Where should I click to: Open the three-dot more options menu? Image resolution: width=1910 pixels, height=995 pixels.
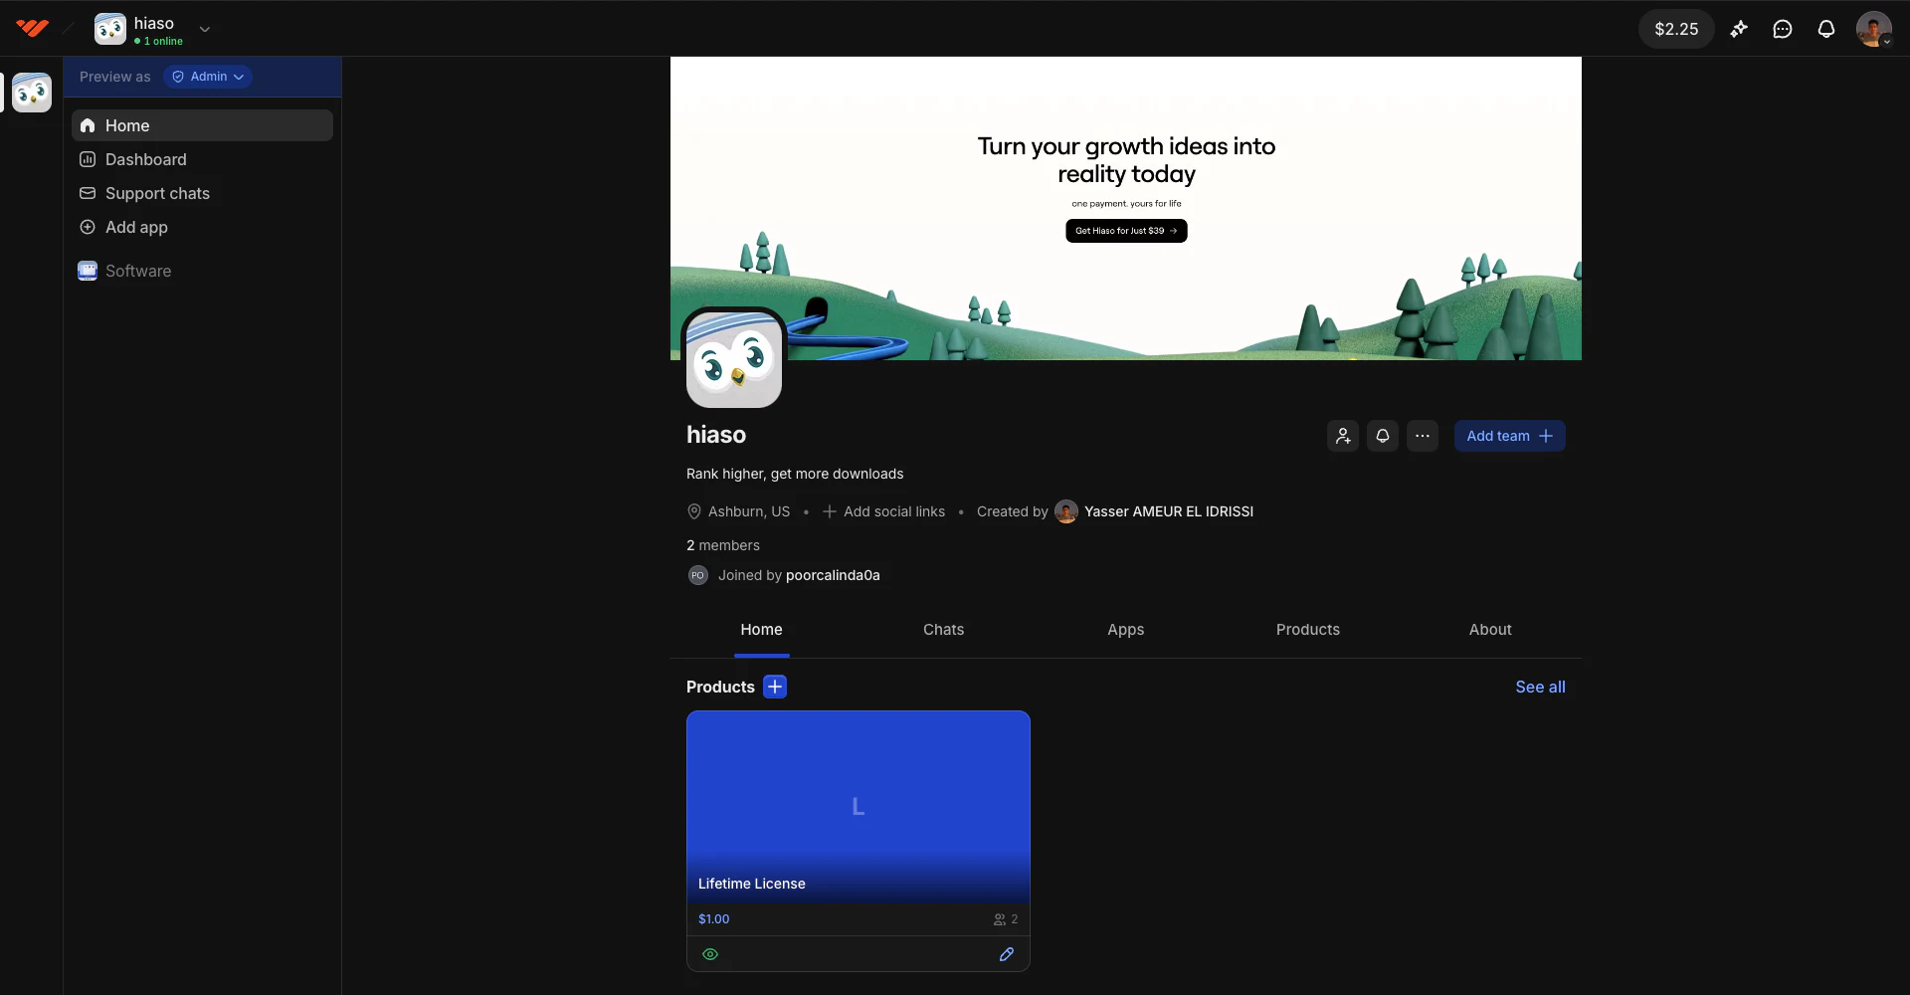pos(1423,436)
